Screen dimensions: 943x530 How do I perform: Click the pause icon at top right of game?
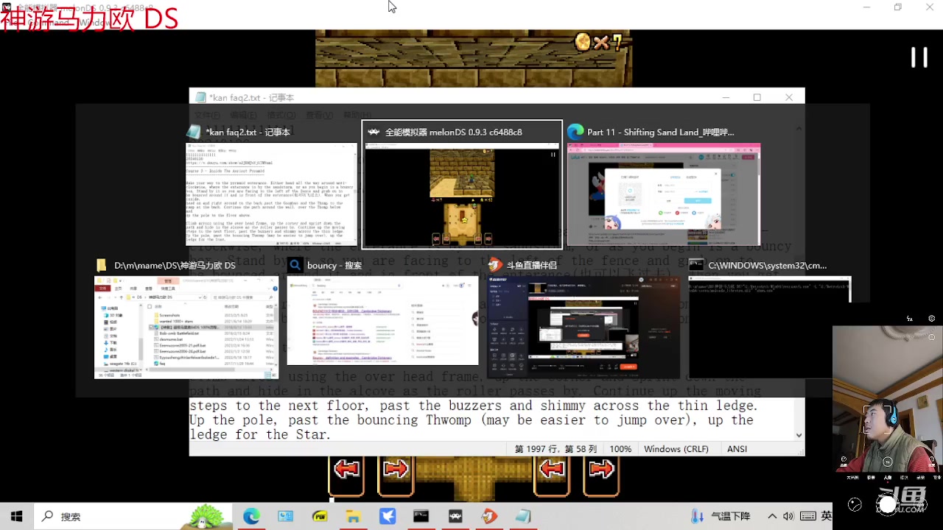pyautogui.click(x=919, y=57)
